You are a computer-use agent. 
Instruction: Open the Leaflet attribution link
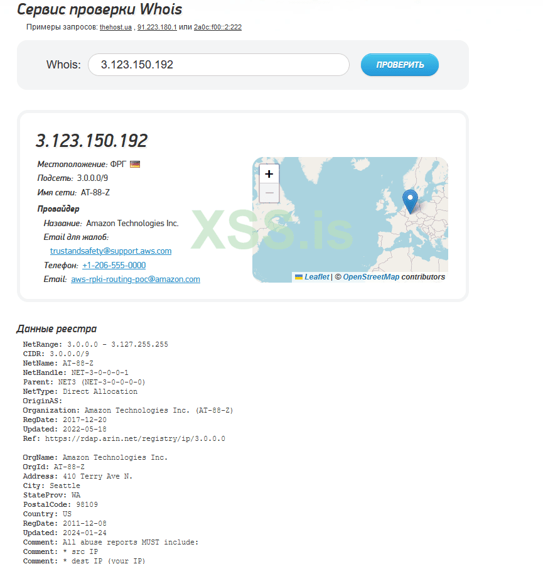click(316, 277)
